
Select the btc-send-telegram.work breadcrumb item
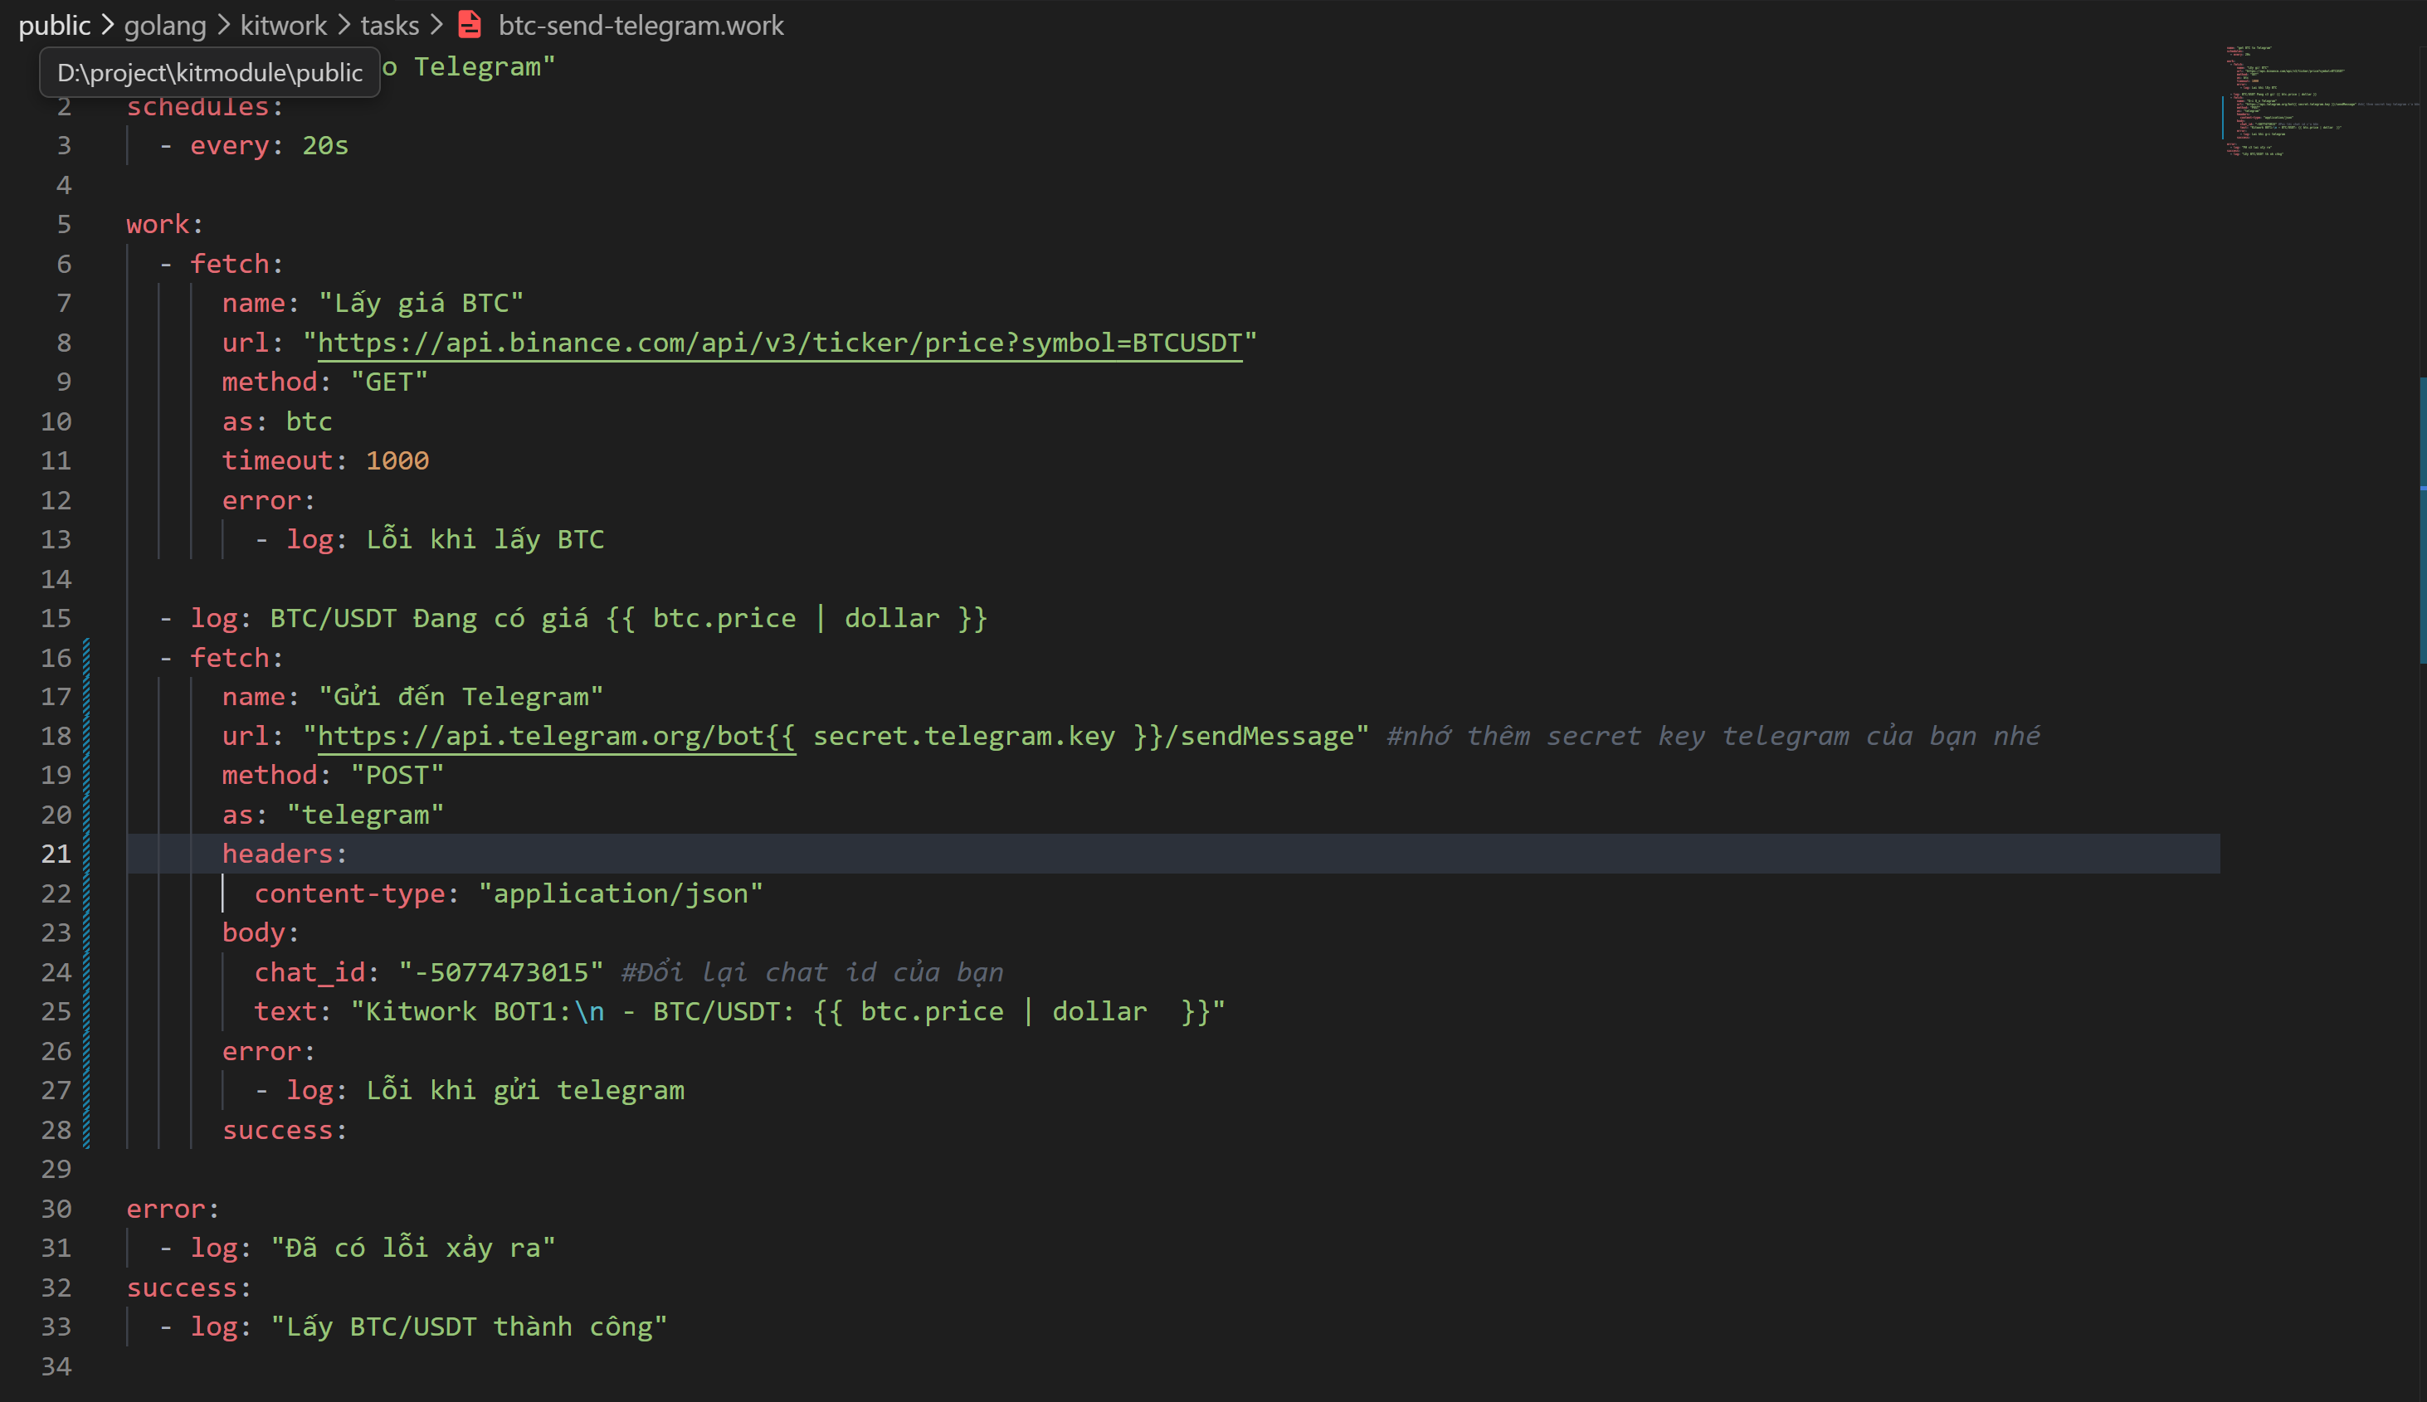(641, 25)
